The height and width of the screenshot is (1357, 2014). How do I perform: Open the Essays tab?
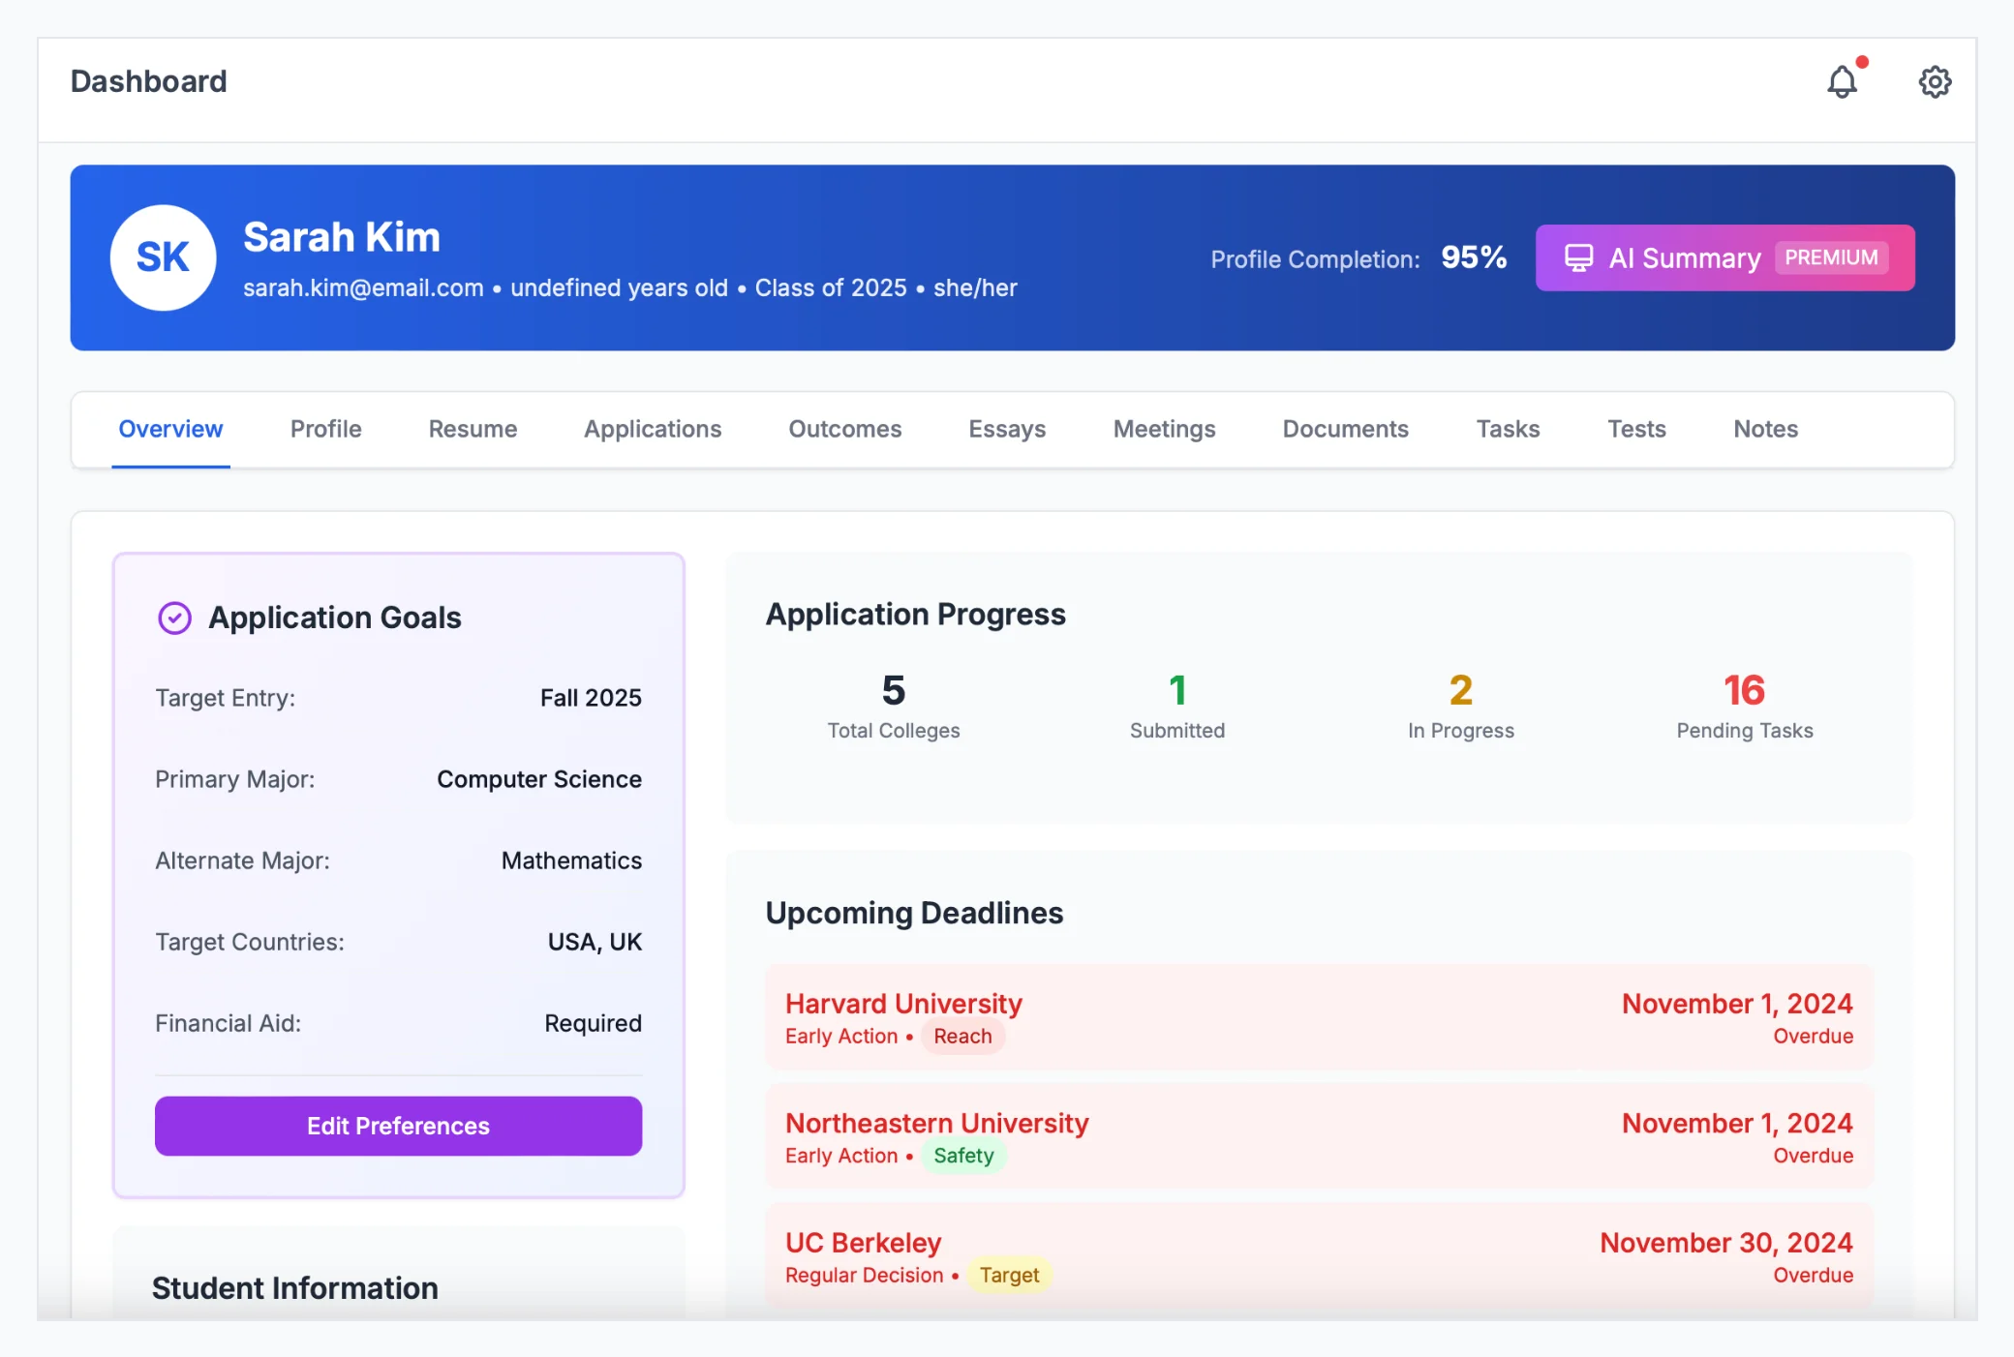coord(1007,429)
